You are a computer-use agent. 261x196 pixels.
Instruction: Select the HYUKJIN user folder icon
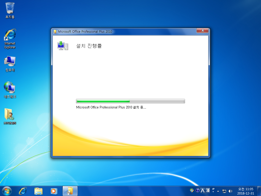click(x=10, y=116)
